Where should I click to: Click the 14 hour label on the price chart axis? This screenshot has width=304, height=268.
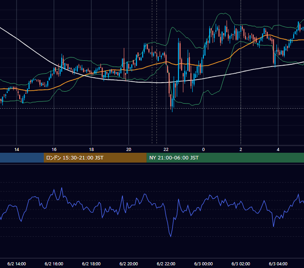pos(17,150)
